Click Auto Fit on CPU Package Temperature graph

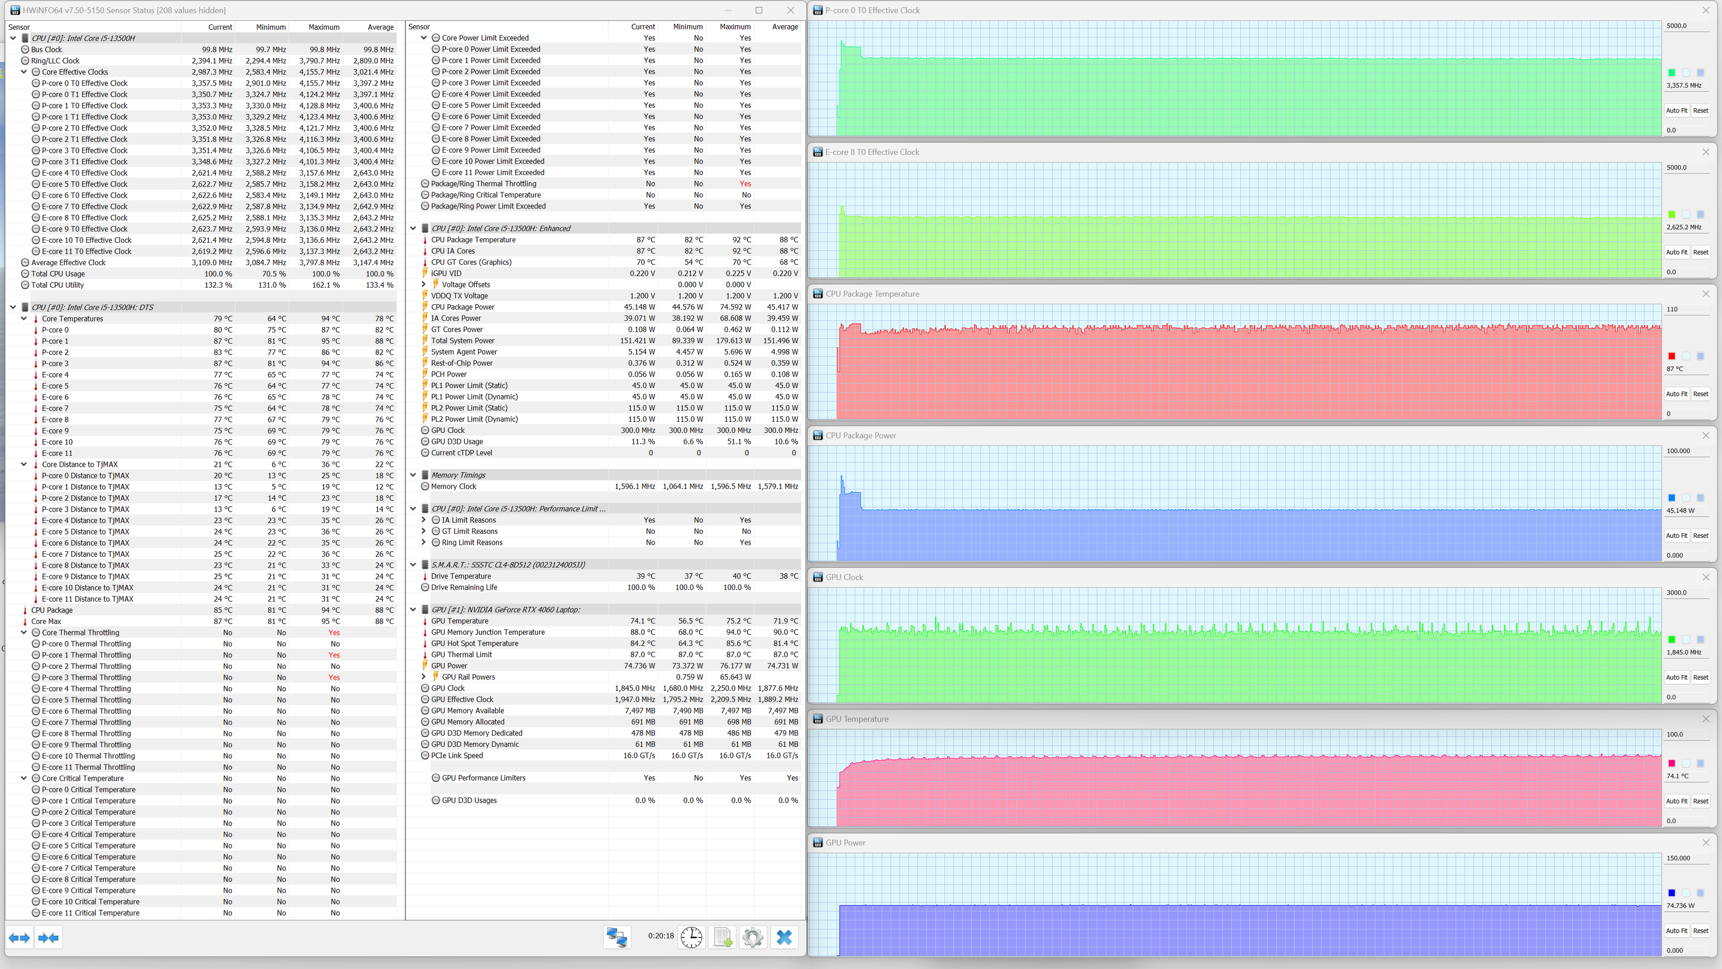1676,394
